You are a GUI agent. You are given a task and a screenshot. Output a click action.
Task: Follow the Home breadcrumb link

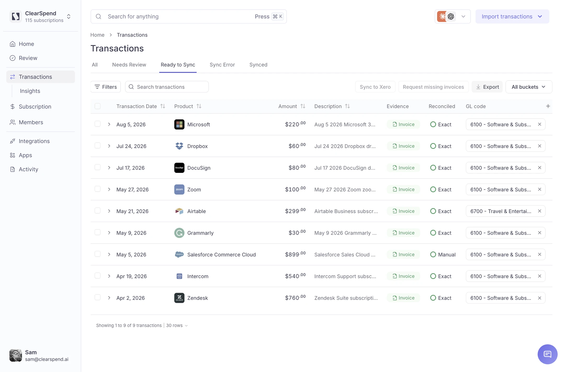(x=97, y=35)
